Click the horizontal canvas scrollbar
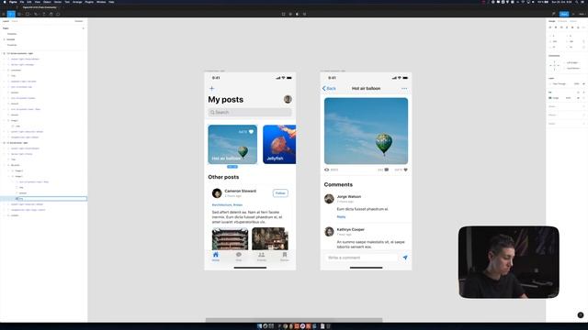This screenshot has height=330, width=588. 294,320
